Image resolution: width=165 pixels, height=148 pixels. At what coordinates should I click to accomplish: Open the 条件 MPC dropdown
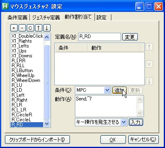click(x=107, y=90)
